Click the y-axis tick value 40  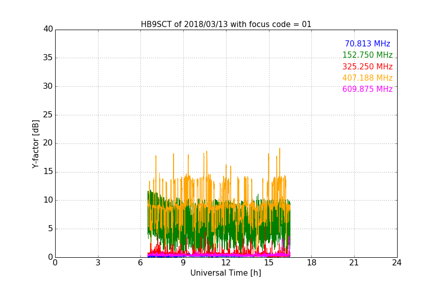(48, 29)
